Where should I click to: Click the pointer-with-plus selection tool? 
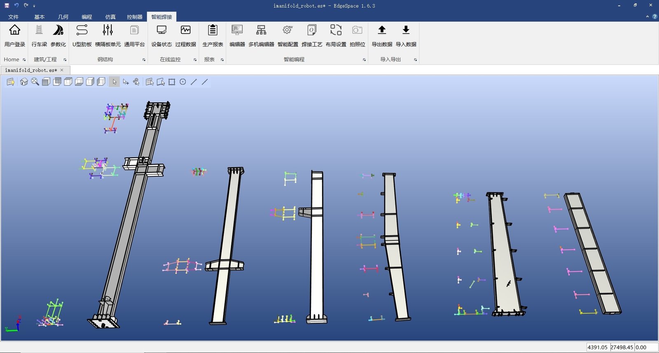click(x=126, y=82)
